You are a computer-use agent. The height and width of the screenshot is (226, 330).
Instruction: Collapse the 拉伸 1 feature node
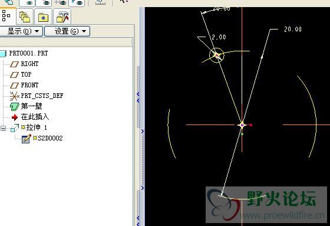(3, 128)
